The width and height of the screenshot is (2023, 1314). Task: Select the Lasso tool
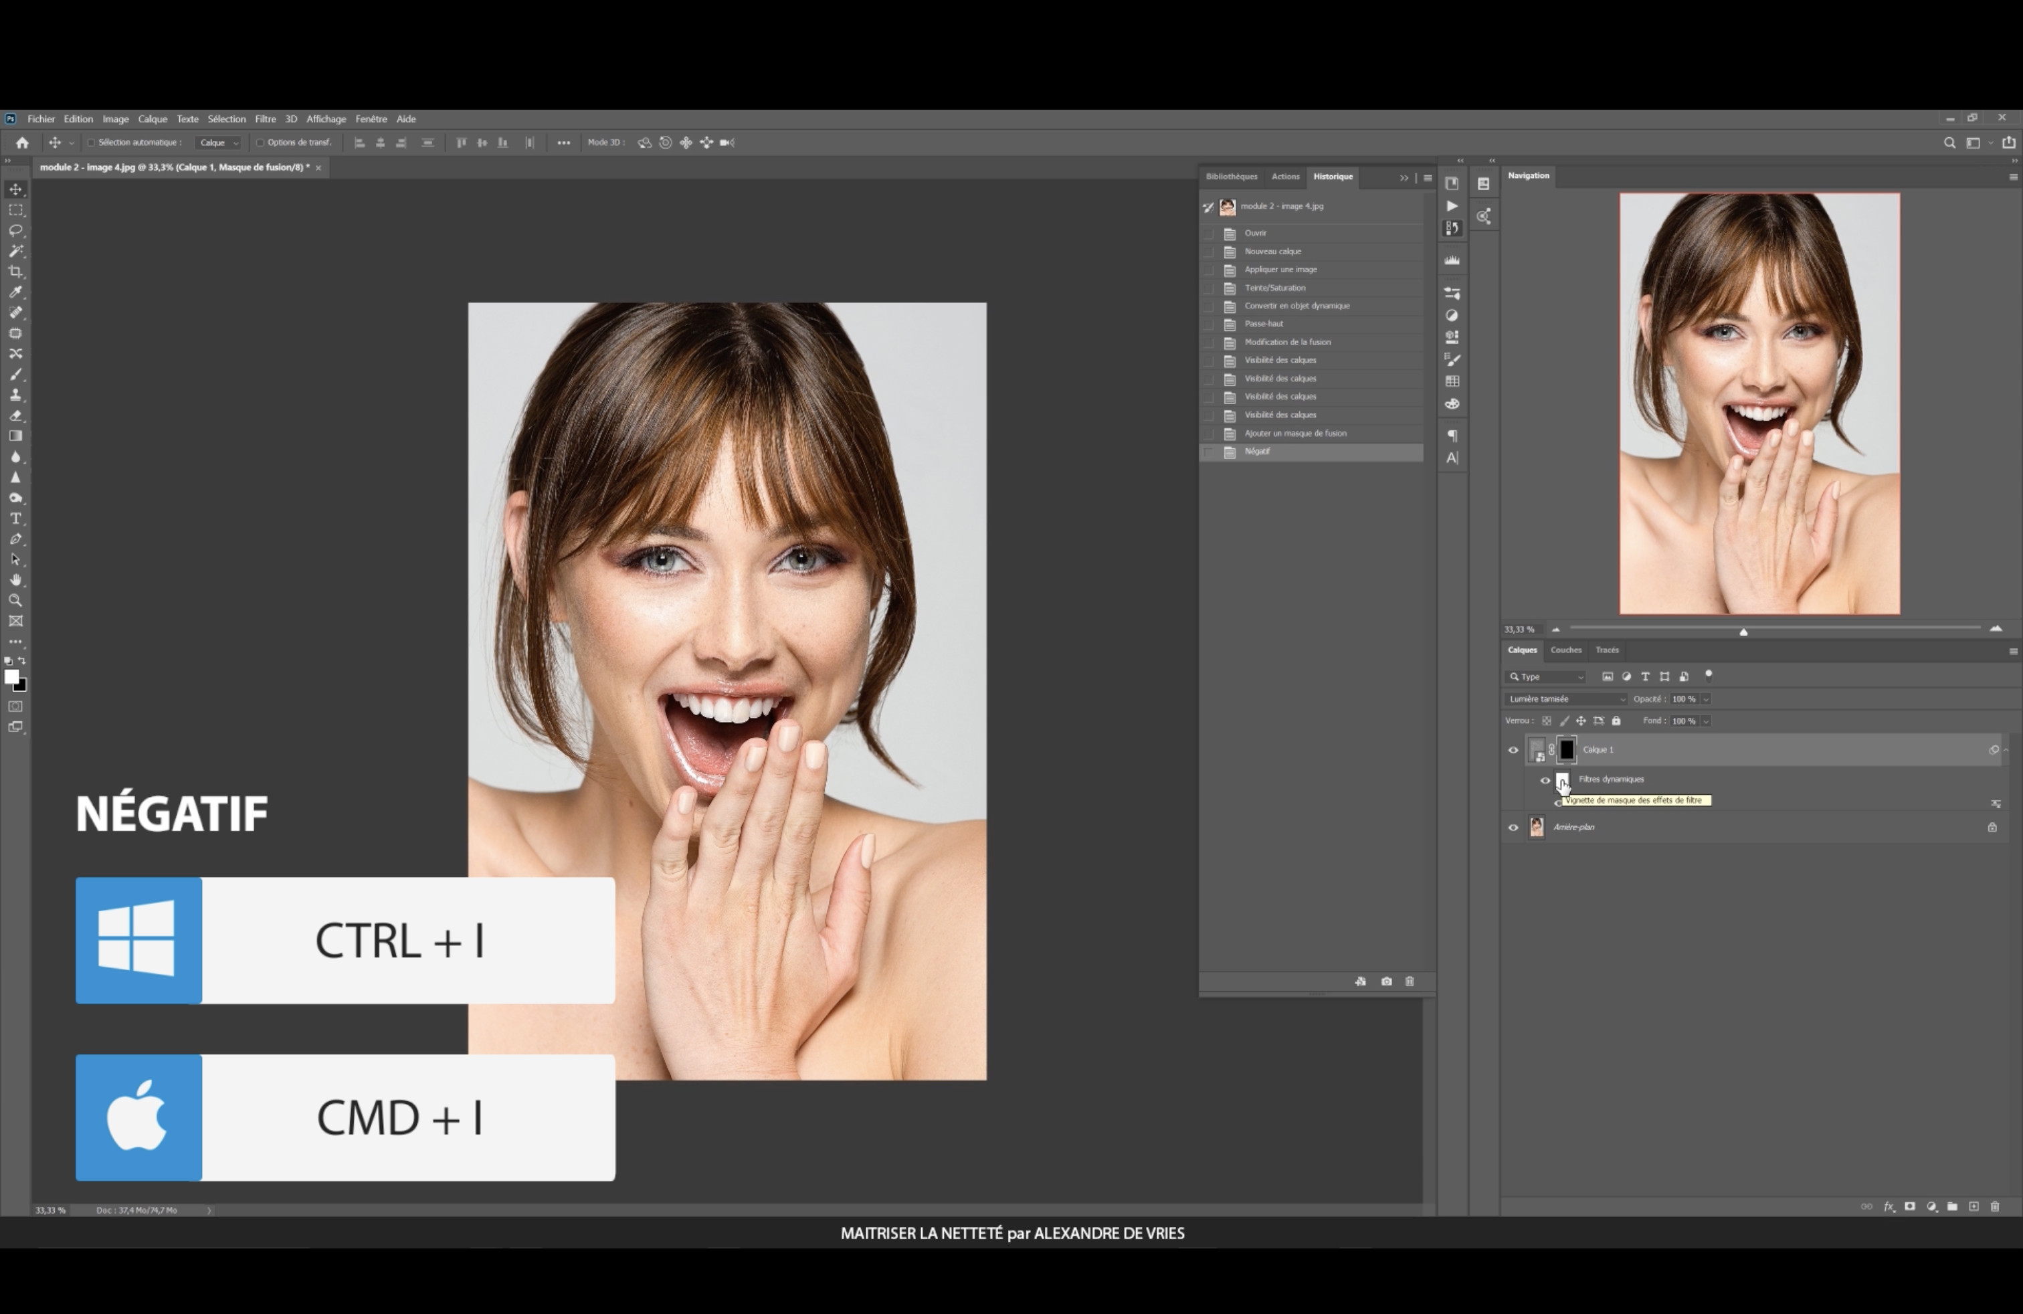click(x=15, y=230)
